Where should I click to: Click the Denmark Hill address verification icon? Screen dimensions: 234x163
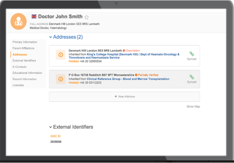click(x=60, y=55)
